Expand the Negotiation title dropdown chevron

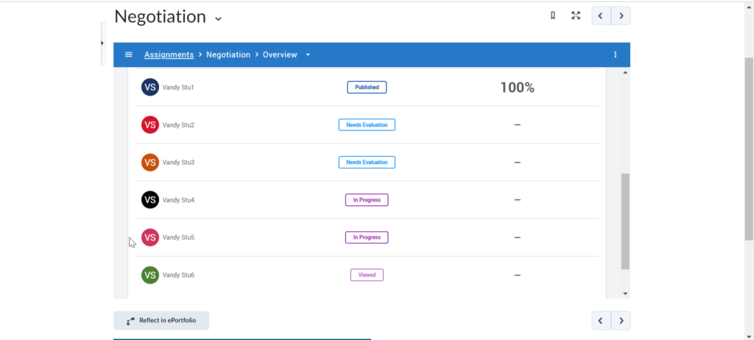(x=218, y=18)
